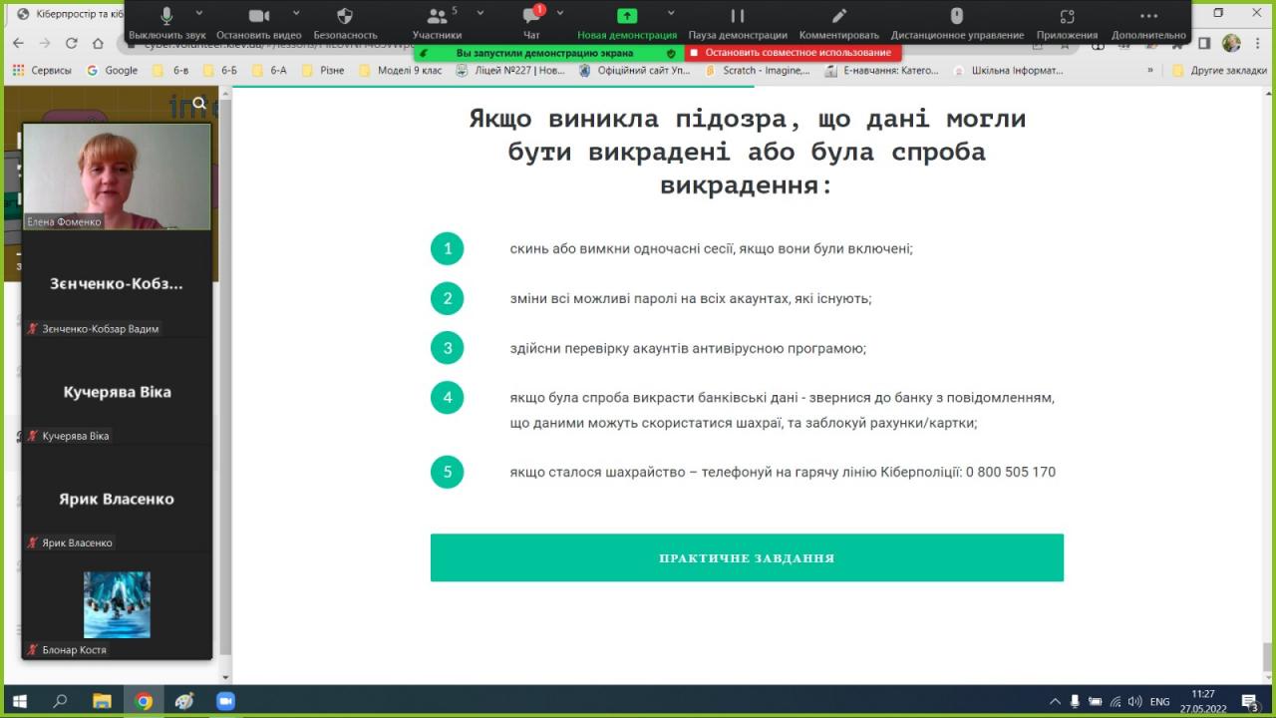Open Zoom app from Windows taskbar
Image resolution: width=1276 pixels, height=718 pixels.
[x=224, y=701]
